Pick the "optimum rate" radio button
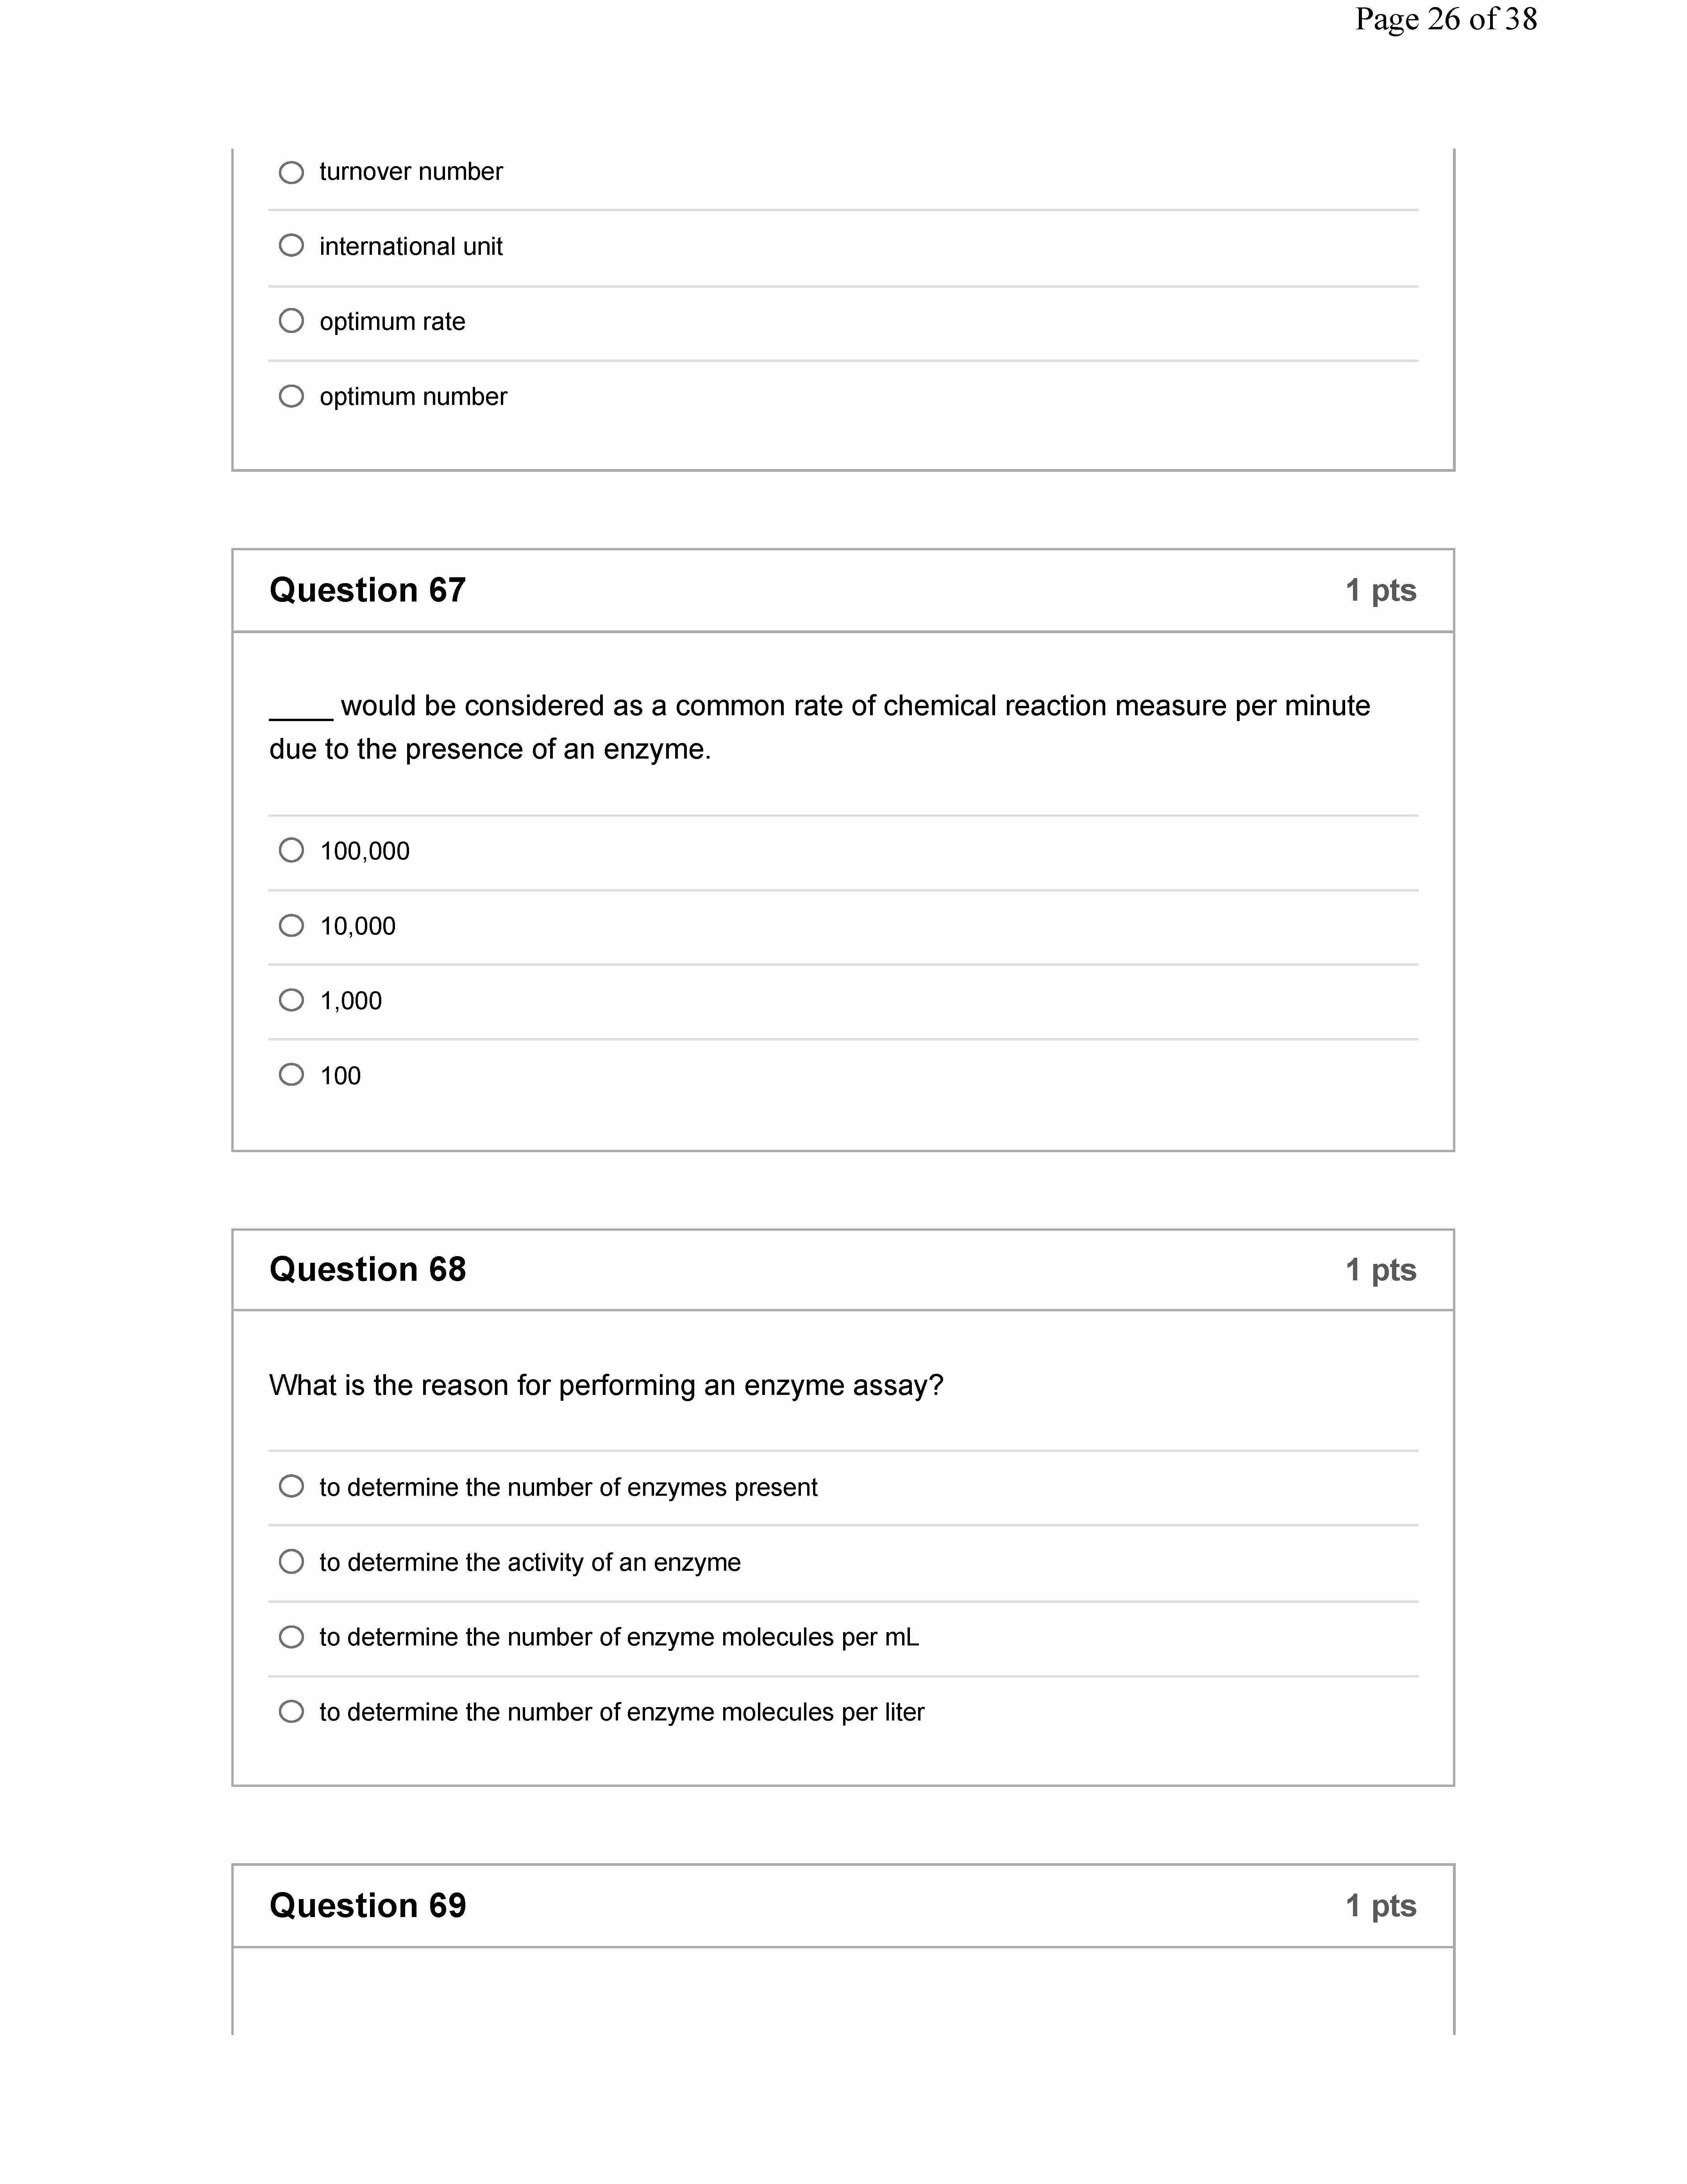 click(291, 321)
